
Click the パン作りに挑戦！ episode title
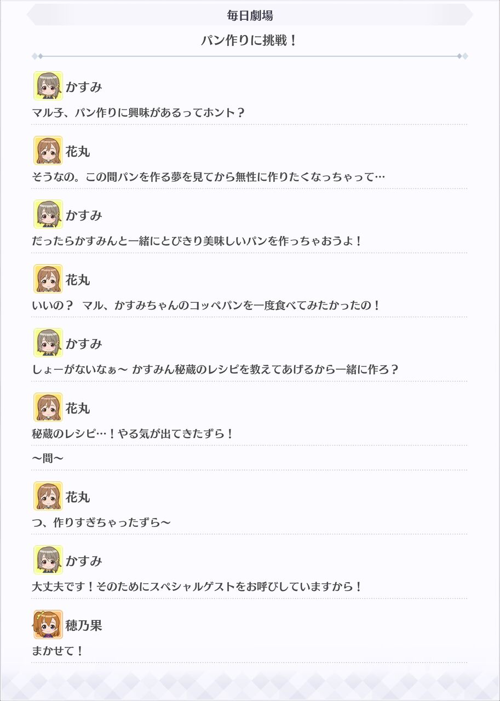point(250,41)
